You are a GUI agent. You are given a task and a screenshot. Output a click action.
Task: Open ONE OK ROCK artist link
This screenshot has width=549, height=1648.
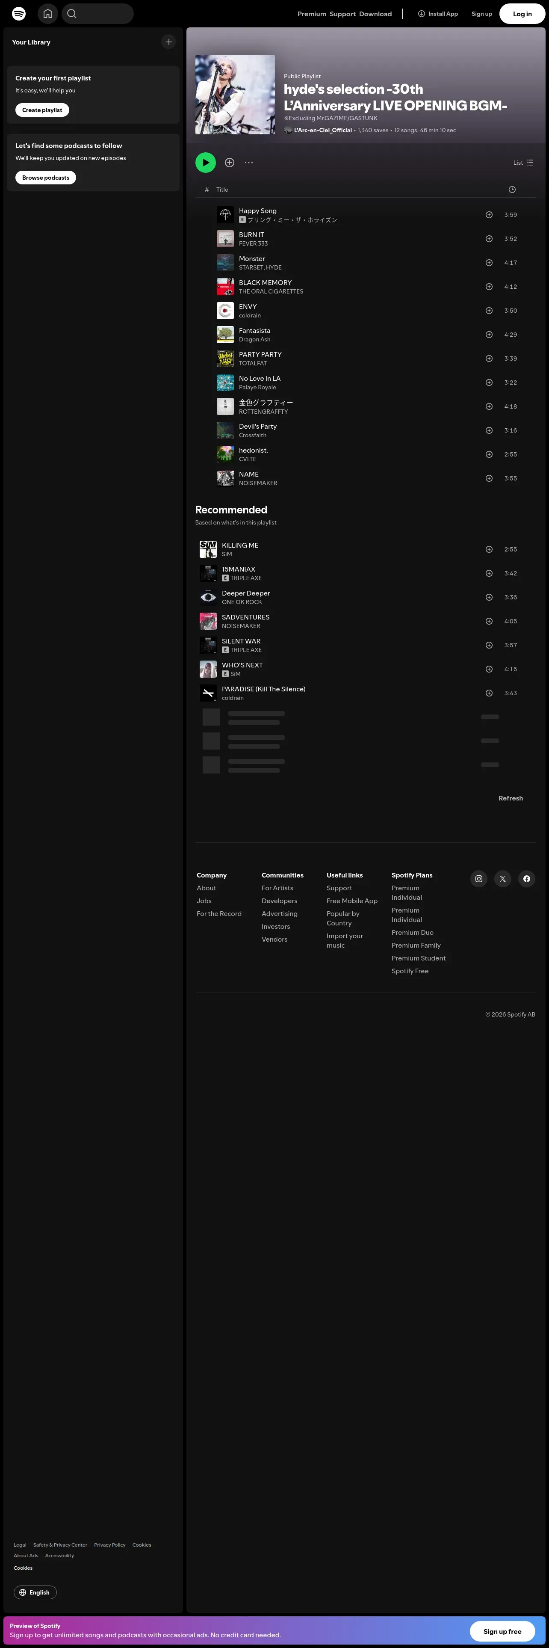click(242, 602)
